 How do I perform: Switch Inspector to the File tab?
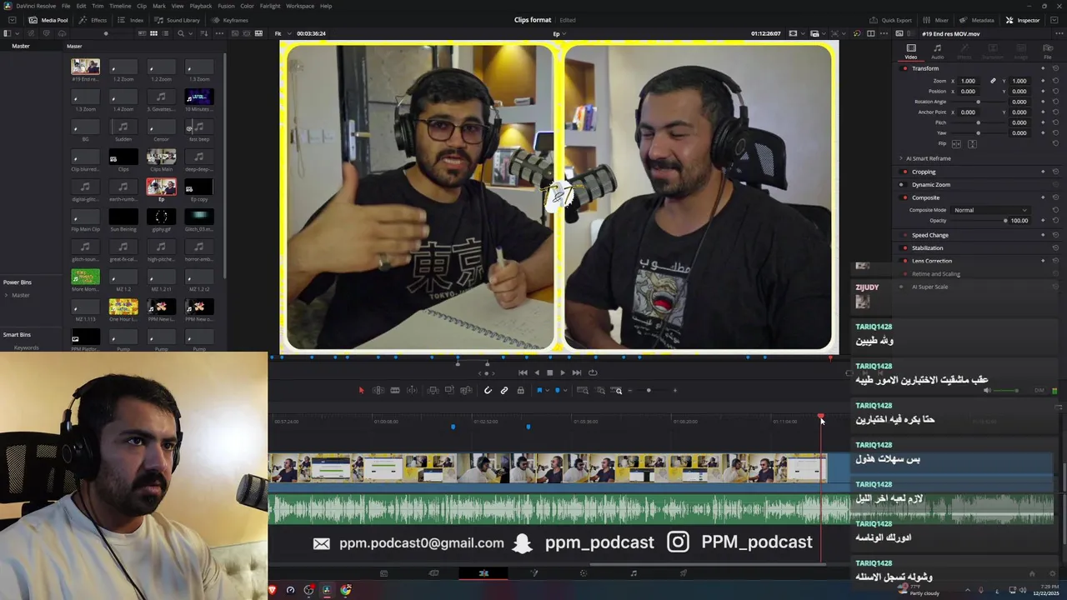coord(1048,52)
